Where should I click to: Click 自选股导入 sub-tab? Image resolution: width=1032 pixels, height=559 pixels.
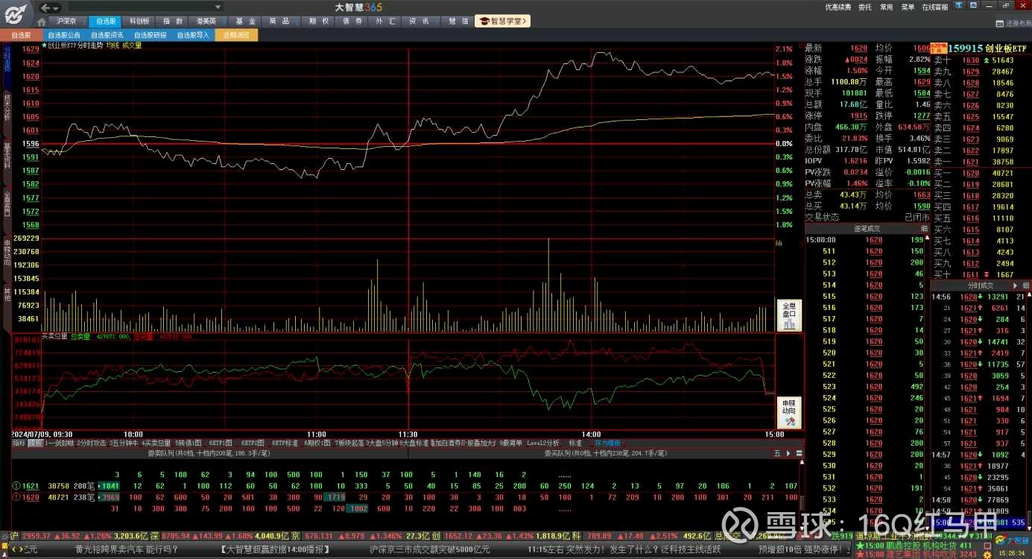pyautogui.click(x=193, y=35)
